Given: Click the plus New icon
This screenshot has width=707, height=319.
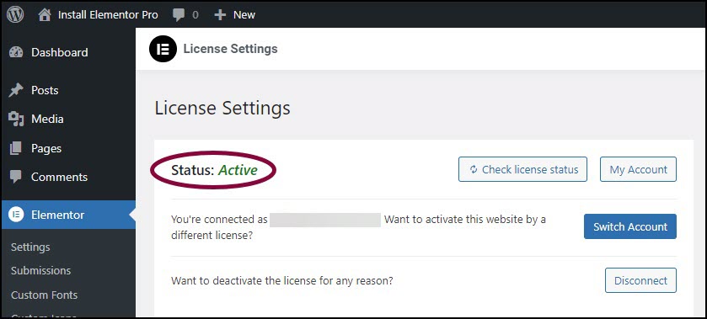Looking at the screenshot, I should [220, 15].
